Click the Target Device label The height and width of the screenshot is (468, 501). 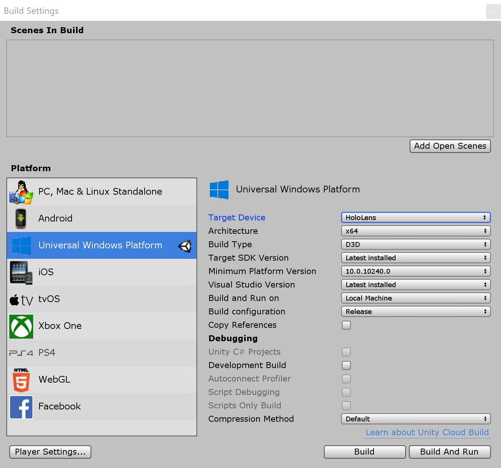click(237, 217)
